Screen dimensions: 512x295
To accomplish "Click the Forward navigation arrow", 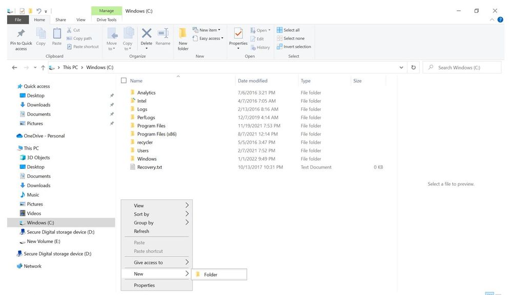I will click(26, 67).
